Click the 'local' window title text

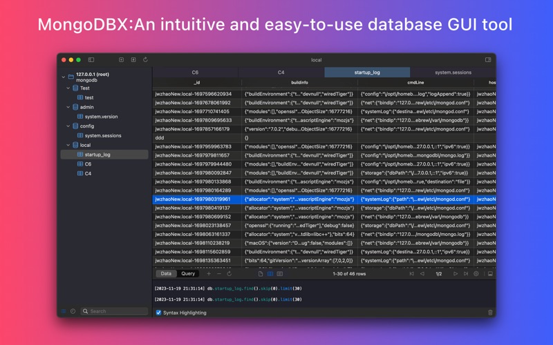click(x=317, y=60)
